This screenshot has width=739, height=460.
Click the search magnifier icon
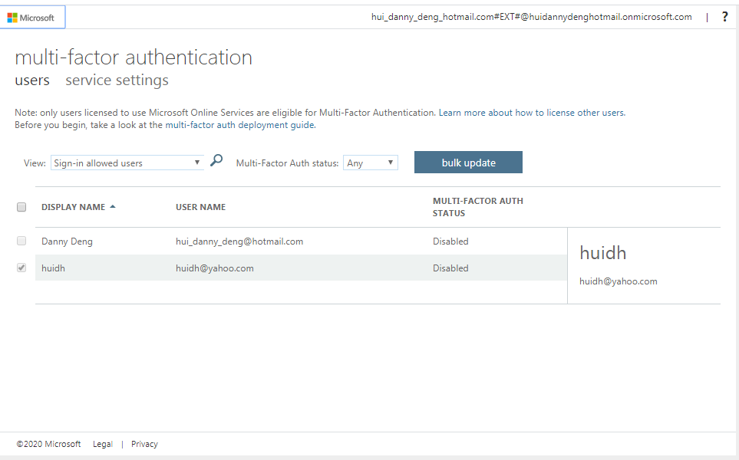(x=216, y=161)
